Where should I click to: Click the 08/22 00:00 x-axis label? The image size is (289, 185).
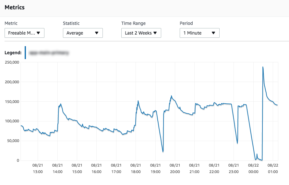coord(253,169)
